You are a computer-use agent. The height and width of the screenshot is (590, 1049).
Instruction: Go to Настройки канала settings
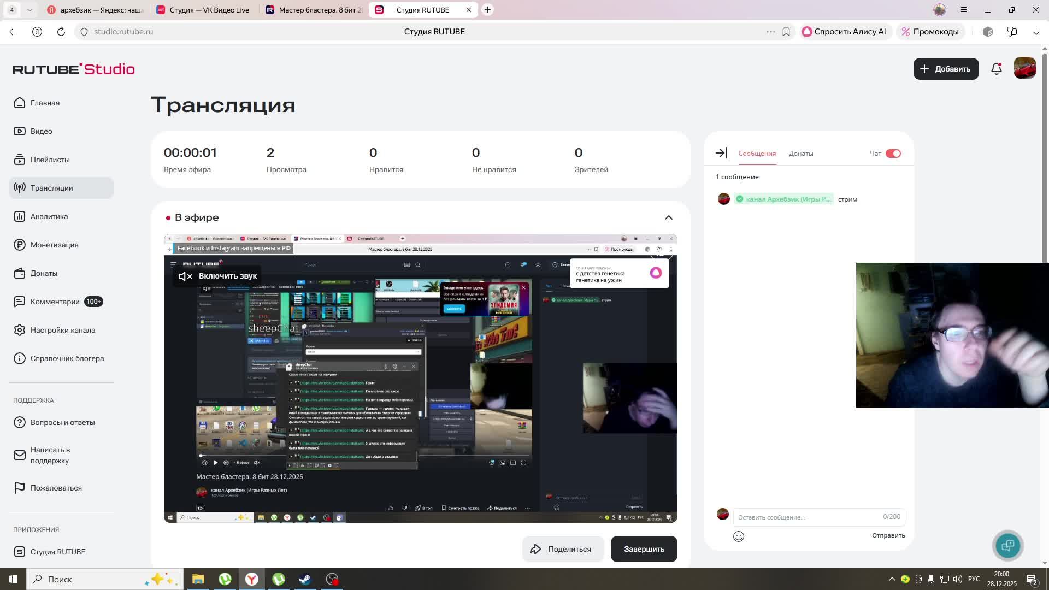tap(62, 330)
